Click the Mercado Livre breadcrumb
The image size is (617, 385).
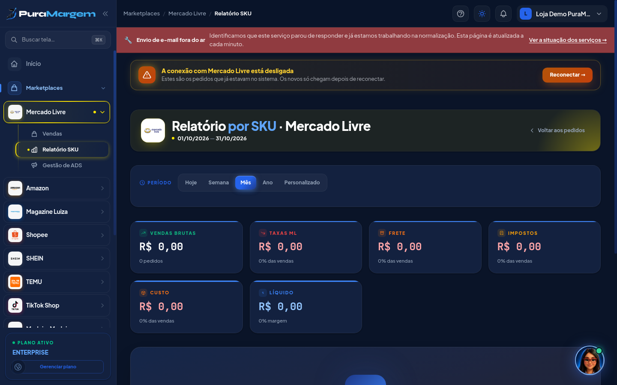coord(187,14)
